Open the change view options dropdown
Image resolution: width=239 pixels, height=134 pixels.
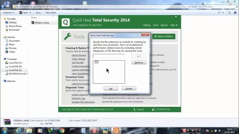[223, 13]
